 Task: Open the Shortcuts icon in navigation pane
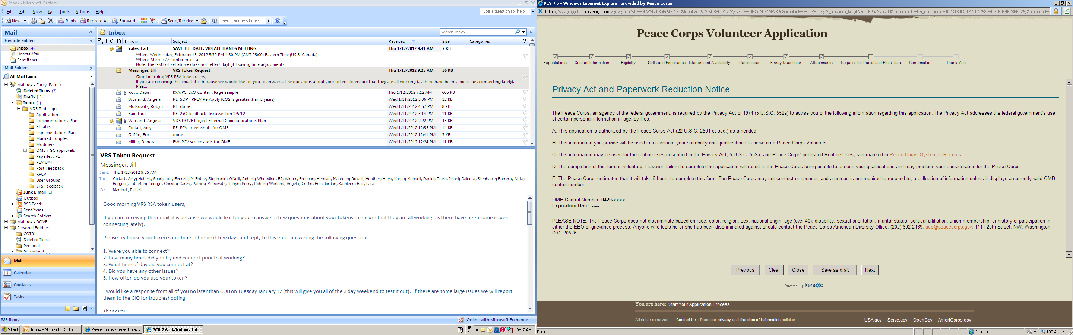pyautogui.click(x=84, y=309)
